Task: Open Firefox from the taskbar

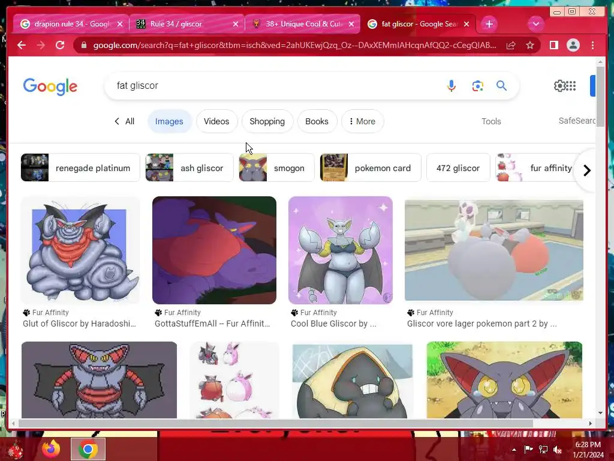Action: (52, 449)
